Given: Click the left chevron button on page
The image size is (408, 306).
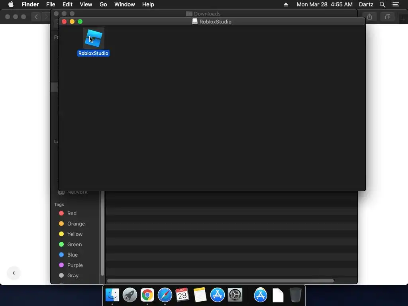Looking at the screenshot, I should coord(14,273).
